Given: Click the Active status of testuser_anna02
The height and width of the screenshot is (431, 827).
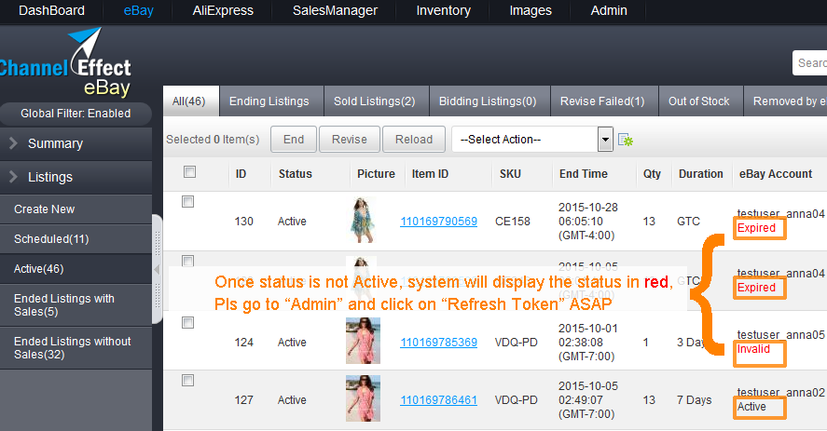Looking at the screenshot, I should pos(751,407).
